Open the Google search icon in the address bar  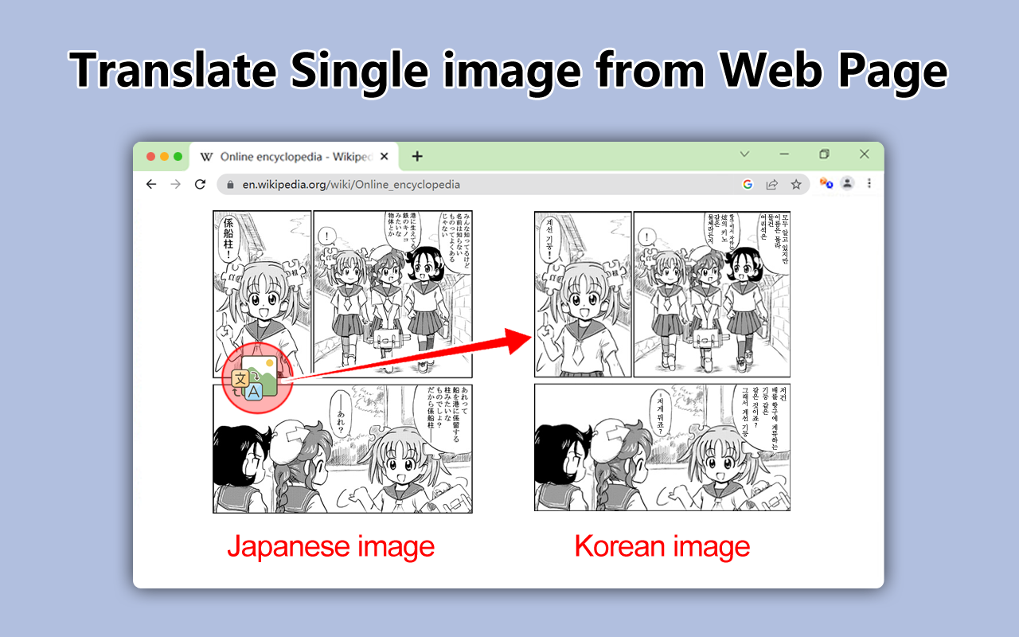(x=748, y=184)
